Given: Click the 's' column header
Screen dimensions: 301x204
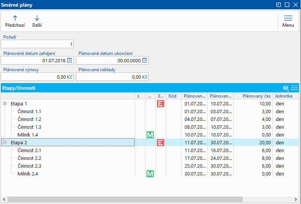Looking at the screenshot, I should [x=140, y=96].
